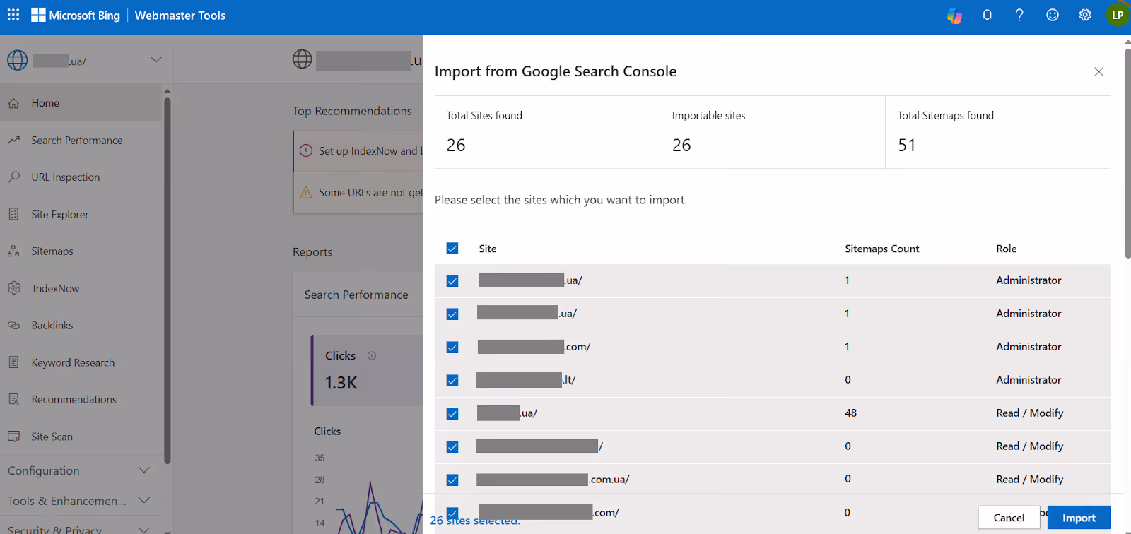This screenshot has height=534, width=1131.
Task: Click the Import button
Action: [x=1079, y=518]
